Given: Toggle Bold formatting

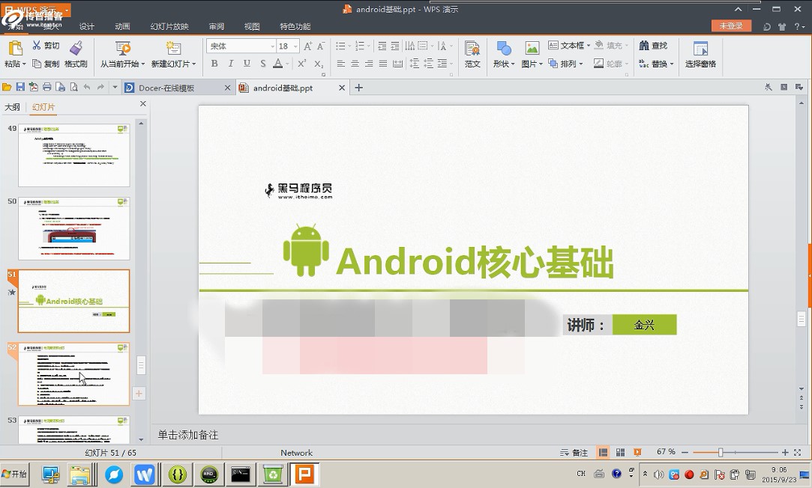Looking at the screenshot, I should tap(214, 64).
